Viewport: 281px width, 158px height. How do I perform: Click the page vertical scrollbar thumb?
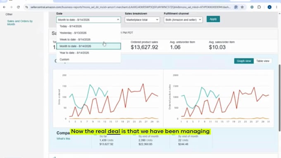pos(279,98)
